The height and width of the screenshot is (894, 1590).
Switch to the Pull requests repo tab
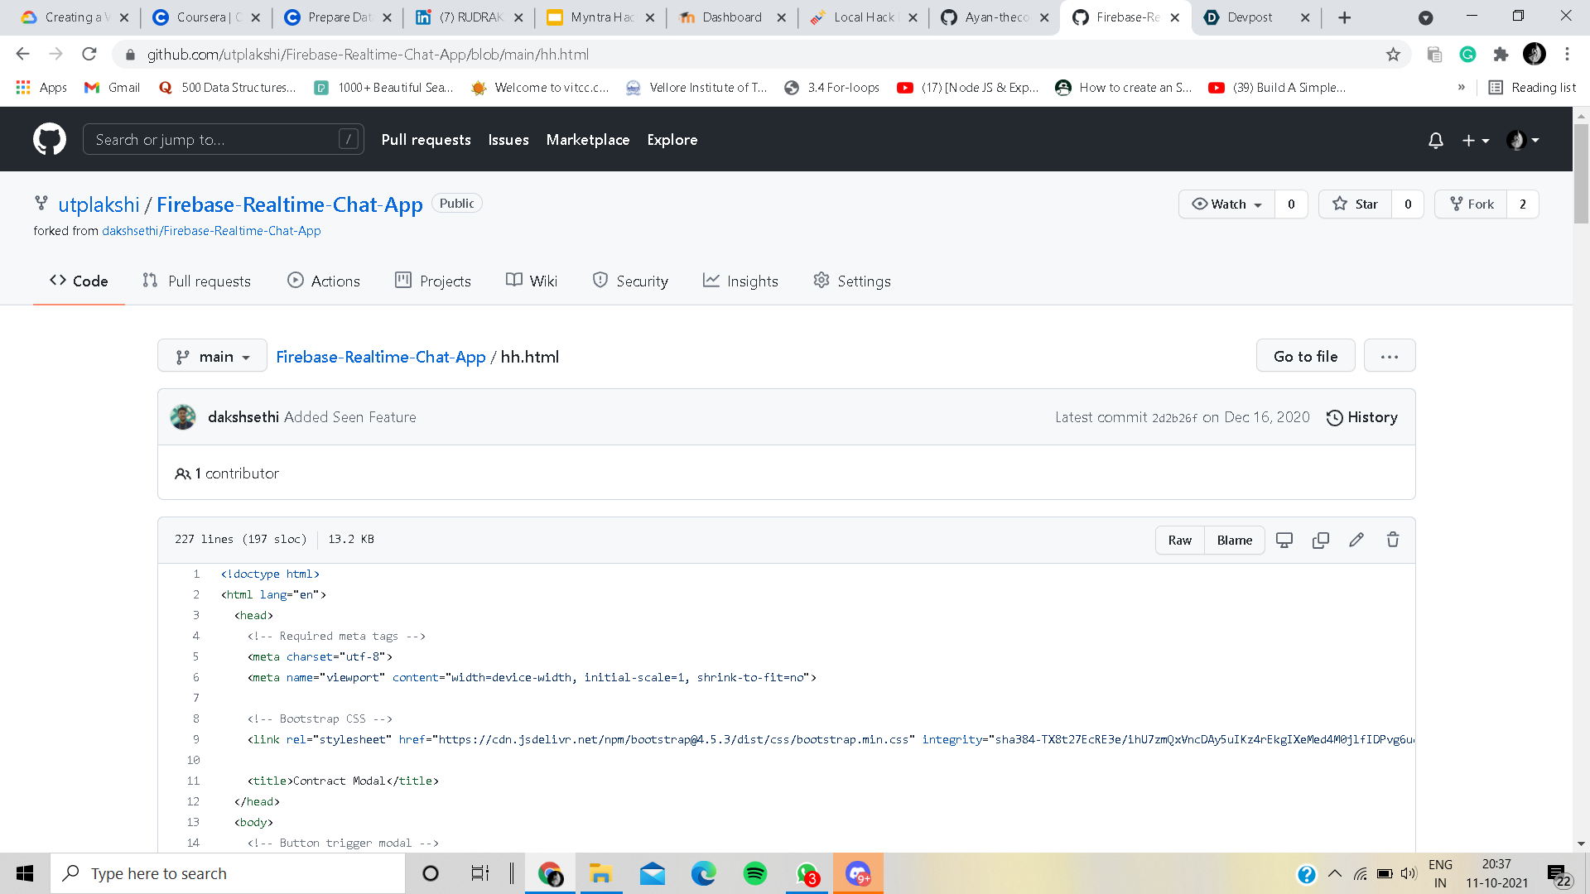(196, 281)
